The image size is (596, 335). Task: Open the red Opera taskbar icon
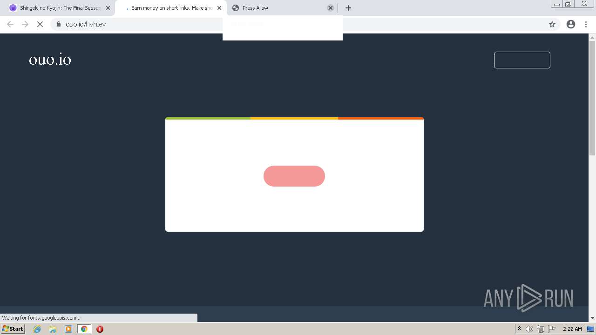[100, 329]
